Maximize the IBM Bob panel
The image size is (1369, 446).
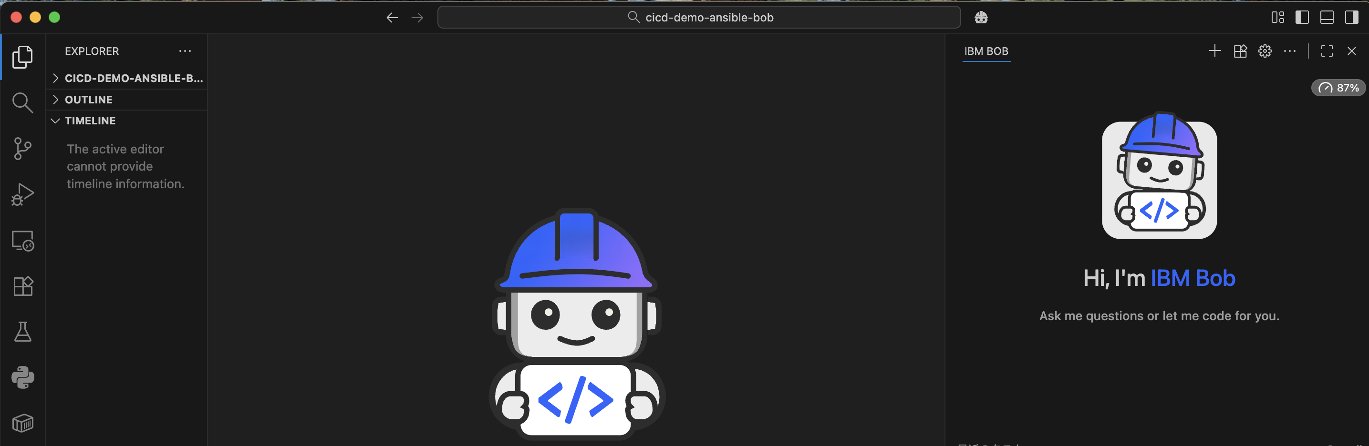pos(1327,51)
